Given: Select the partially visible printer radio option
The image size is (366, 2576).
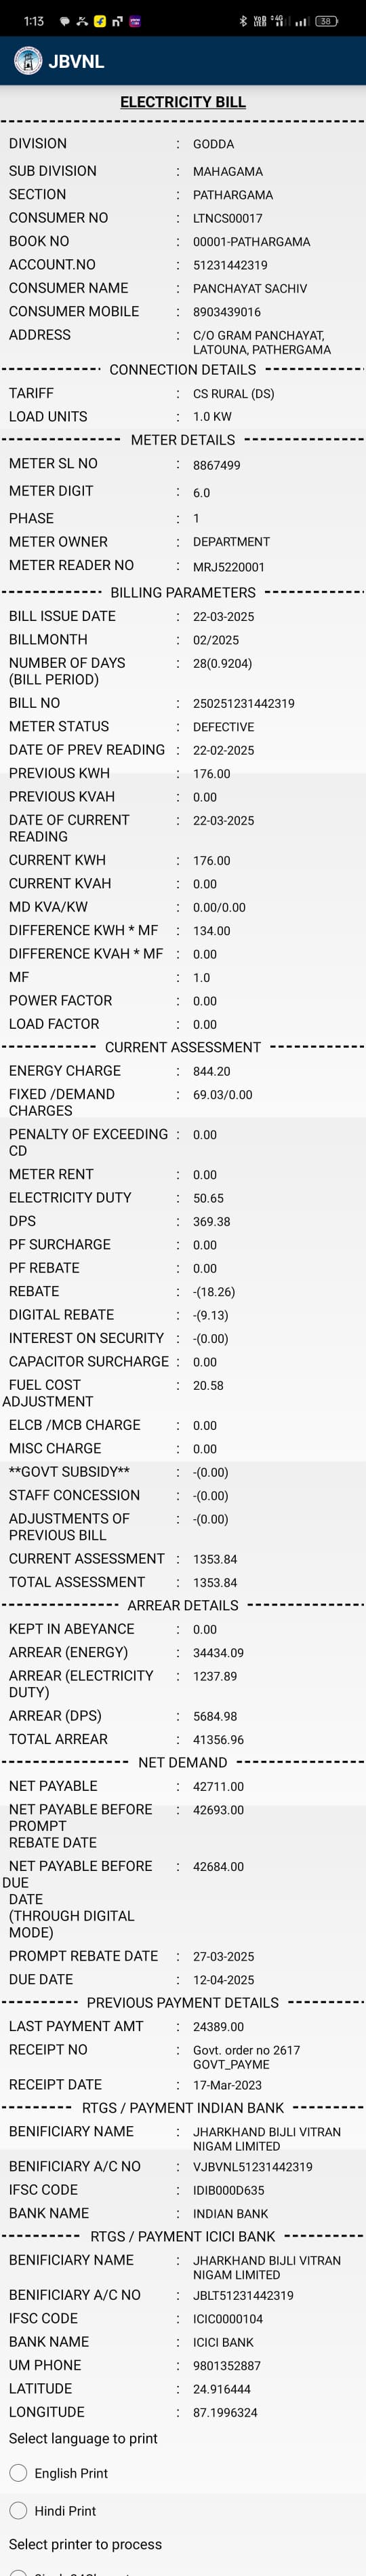Looking at the screenshot, I should pos(18,2571).
